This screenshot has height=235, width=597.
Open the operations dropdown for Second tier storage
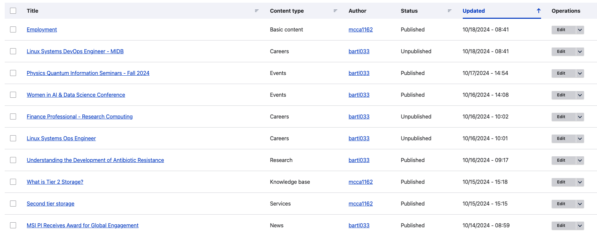tap(580, 204)
